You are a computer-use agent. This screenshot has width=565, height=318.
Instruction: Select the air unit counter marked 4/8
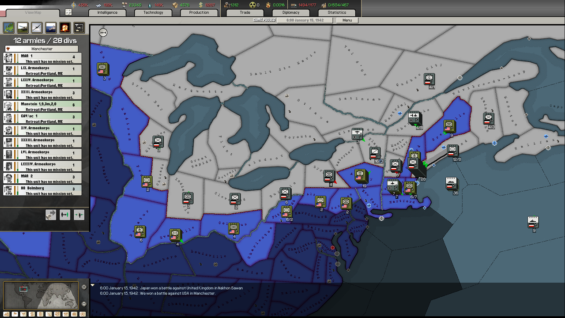414,118
